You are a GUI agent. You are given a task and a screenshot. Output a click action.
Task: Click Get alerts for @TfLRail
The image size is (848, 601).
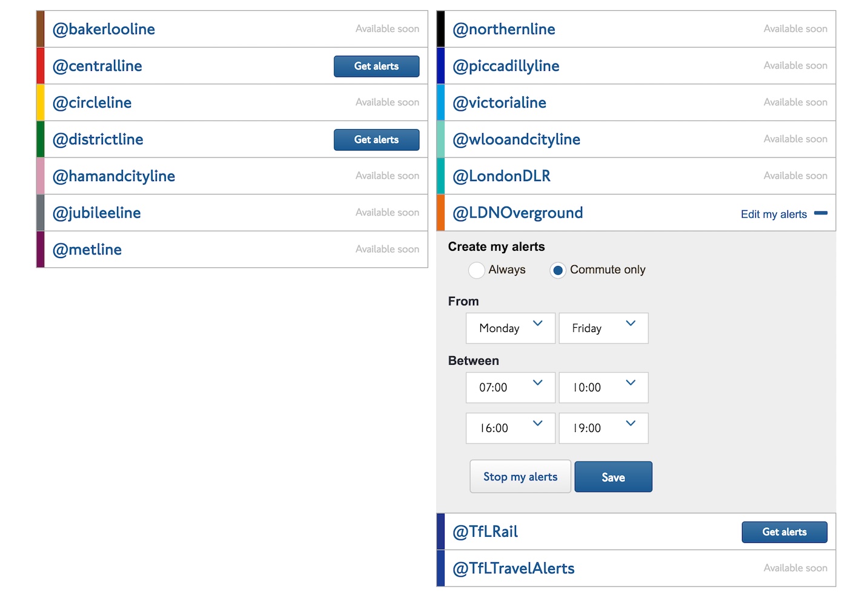click(x=784, y=532)
